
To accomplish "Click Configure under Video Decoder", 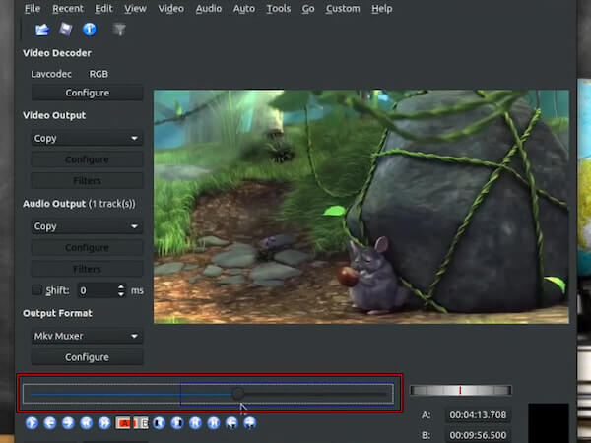I will pos(87,93).
